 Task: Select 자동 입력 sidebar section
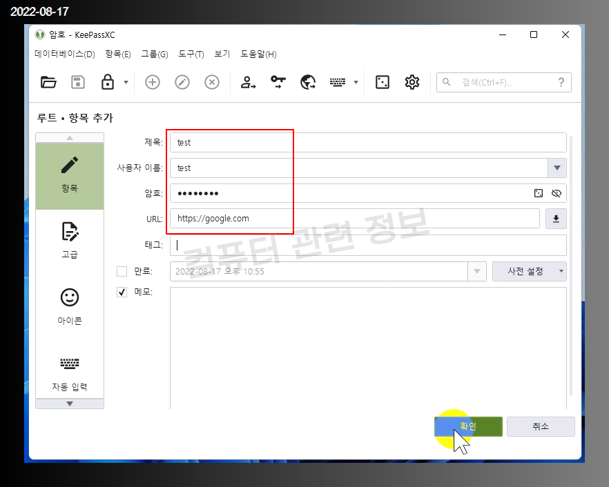(70, 373)
